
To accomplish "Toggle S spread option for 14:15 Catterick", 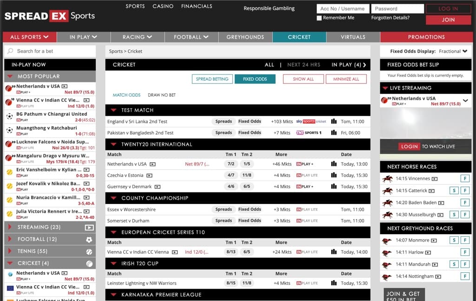I will click(454, 190).
